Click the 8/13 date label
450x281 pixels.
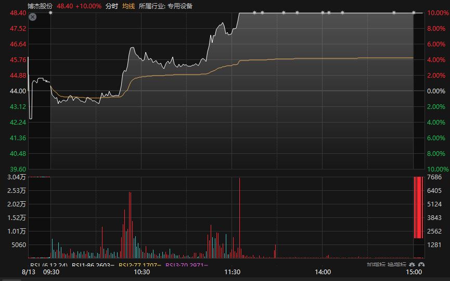(x=29, y=272)
